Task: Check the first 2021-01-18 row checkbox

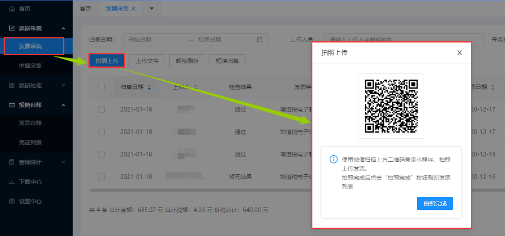Action: coord(101,109)
